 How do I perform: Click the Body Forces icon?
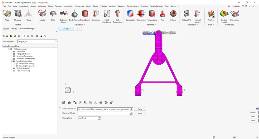coord(74,14)
